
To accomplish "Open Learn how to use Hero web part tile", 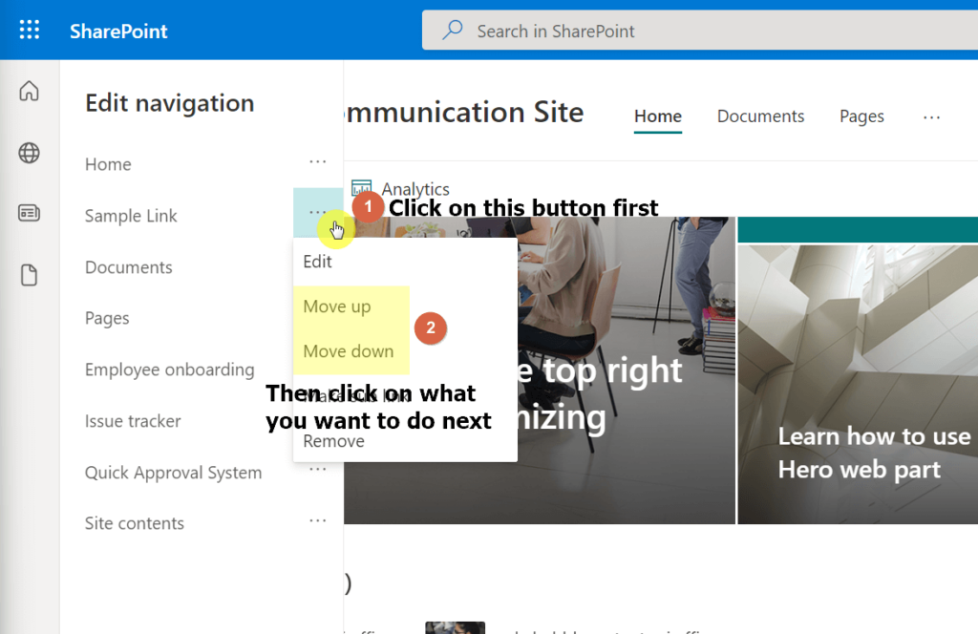I will pos(858,384).
